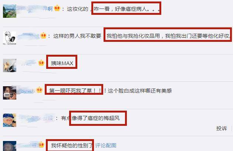The width and height of the screenshot is (233, 151).
Task: Click the crown badge in the second comment
Action: (43, 36)
